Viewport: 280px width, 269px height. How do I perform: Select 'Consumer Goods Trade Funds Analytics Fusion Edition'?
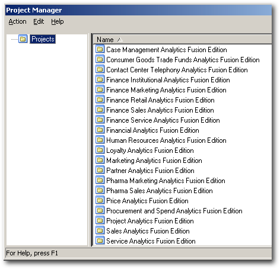pos(183,60)
